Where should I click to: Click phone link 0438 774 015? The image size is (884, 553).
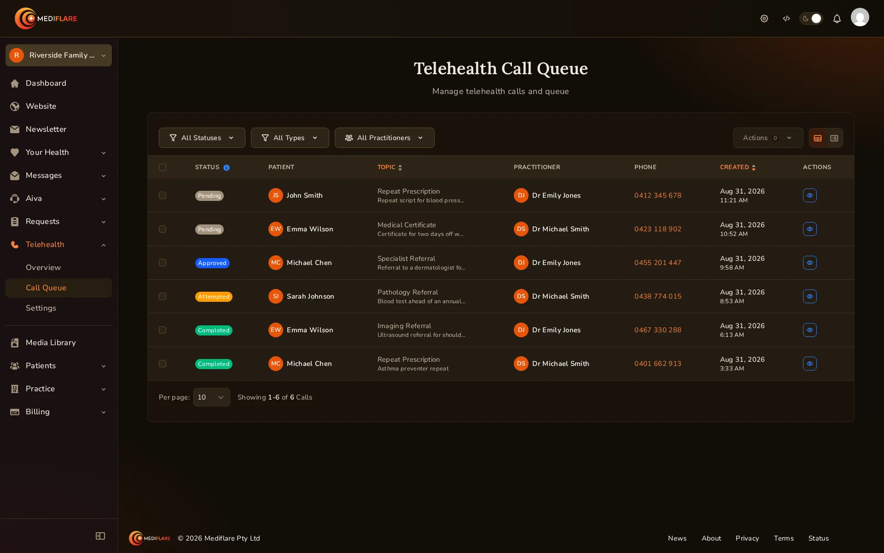[657, 296]
